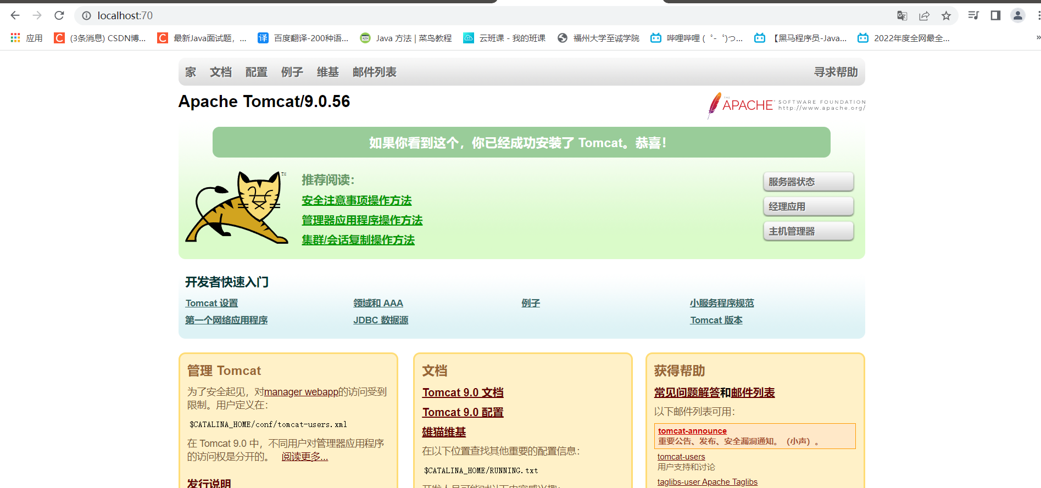
Task: Open the Tomcat 设置 link
Action: click(211, 303)
